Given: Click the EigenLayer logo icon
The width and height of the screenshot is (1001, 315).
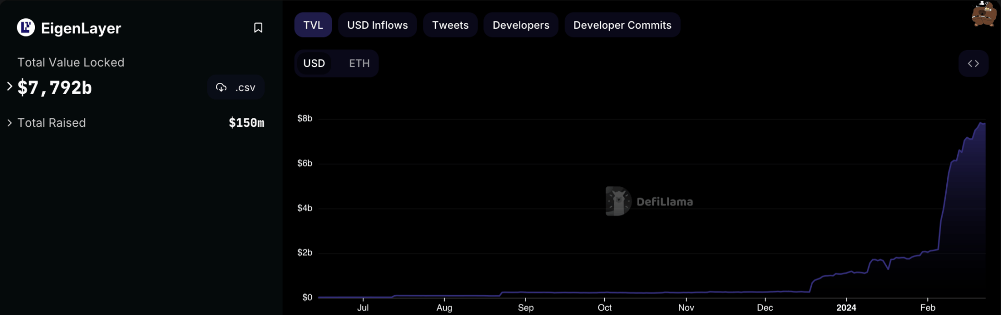Looking at the screenshot, I should click(x=26, y=28).
